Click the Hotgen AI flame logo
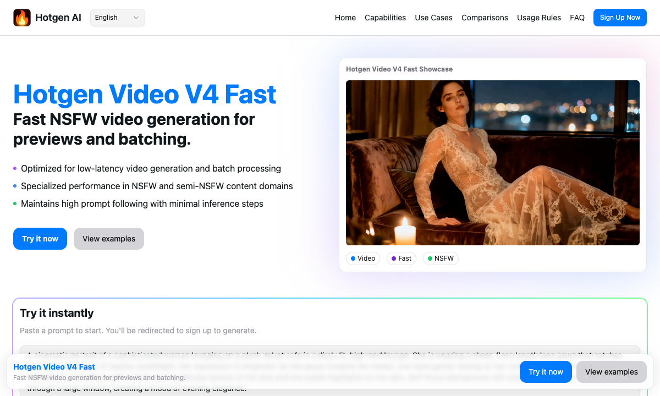 (x=22, y=17)
